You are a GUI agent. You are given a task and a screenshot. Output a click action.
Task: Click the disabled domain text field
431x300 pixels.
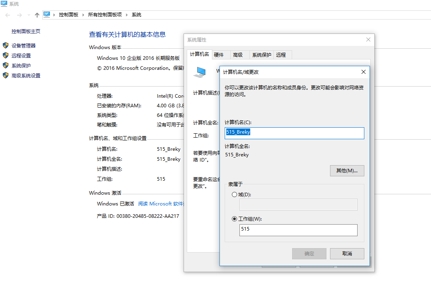coord(298,205)
